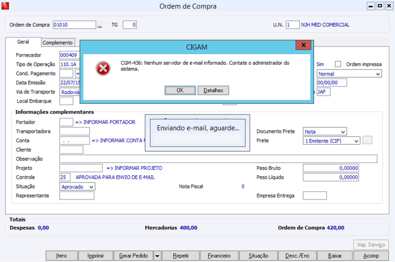This screenshot has width=395, height=262.
Task: Click the Portador input field
Action: pyautogui.click(x=66, y=122)
